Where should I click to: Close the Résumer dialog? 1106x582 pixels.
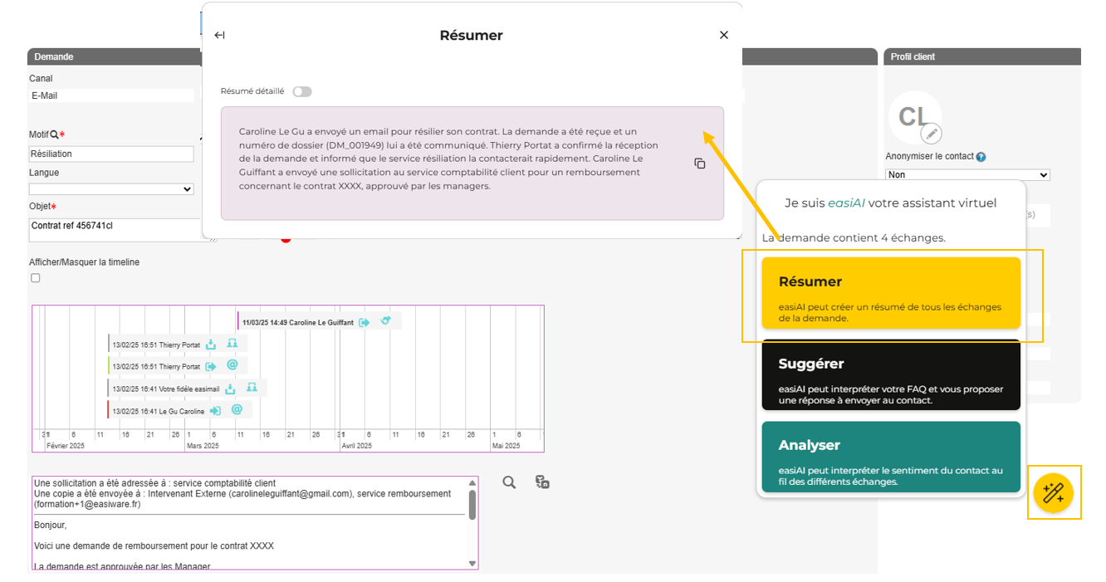[724, 35]
